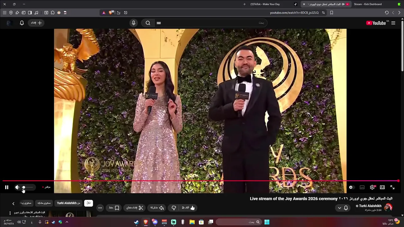Expand hidden system tray icons
This screenshot has width=404, height=227.
point(67,222)
